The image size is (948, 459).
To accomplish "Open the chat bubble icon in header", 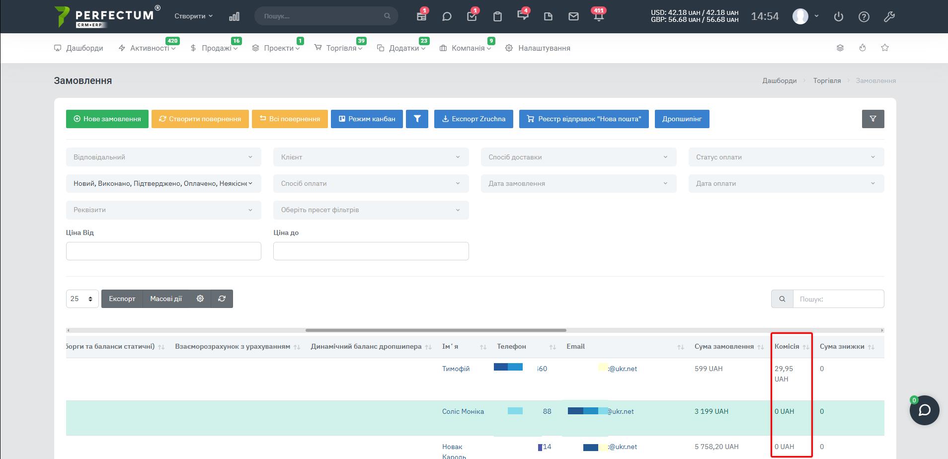I will click(447, 16).
